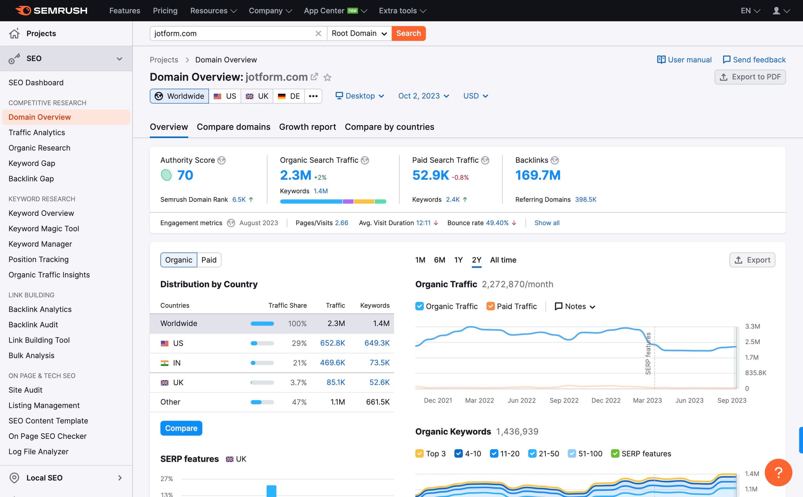This screenshot has height=497, width=803.
Task: Click the US flag in country table
Action: click(165, 343)
